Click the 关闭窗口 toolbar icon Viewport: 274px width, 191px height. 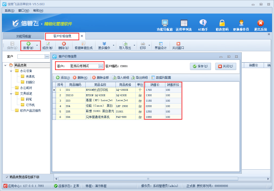tap(178, 43)
